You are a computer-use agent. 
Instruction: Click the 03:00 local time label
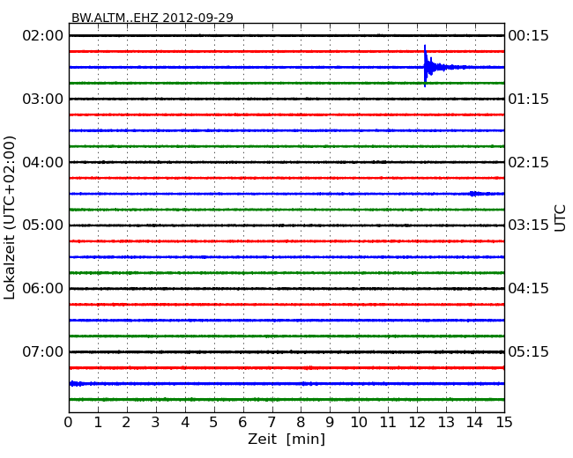coord(43,99)
